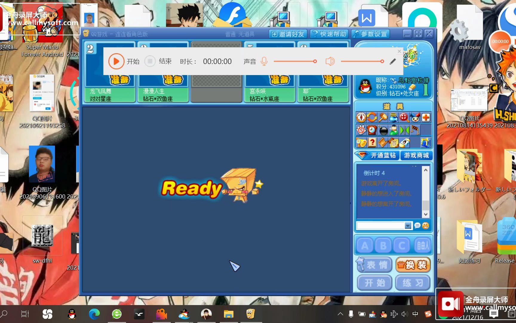516x323 pixels.
Task: Open sw-dfhl desktop icon
Action: [x=42, y=240]
